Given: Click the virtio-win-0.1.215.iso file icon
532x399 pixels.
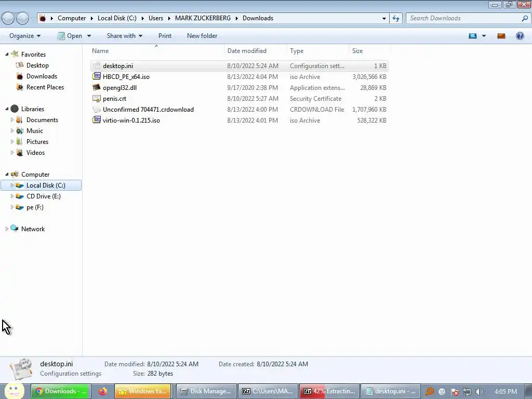Looking at the screenshot, I should click(x=97, y=120).
